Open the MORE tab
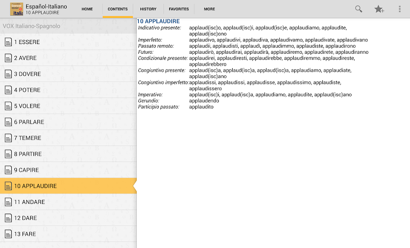This screenshot has width=410, height=248. (210, 9)
